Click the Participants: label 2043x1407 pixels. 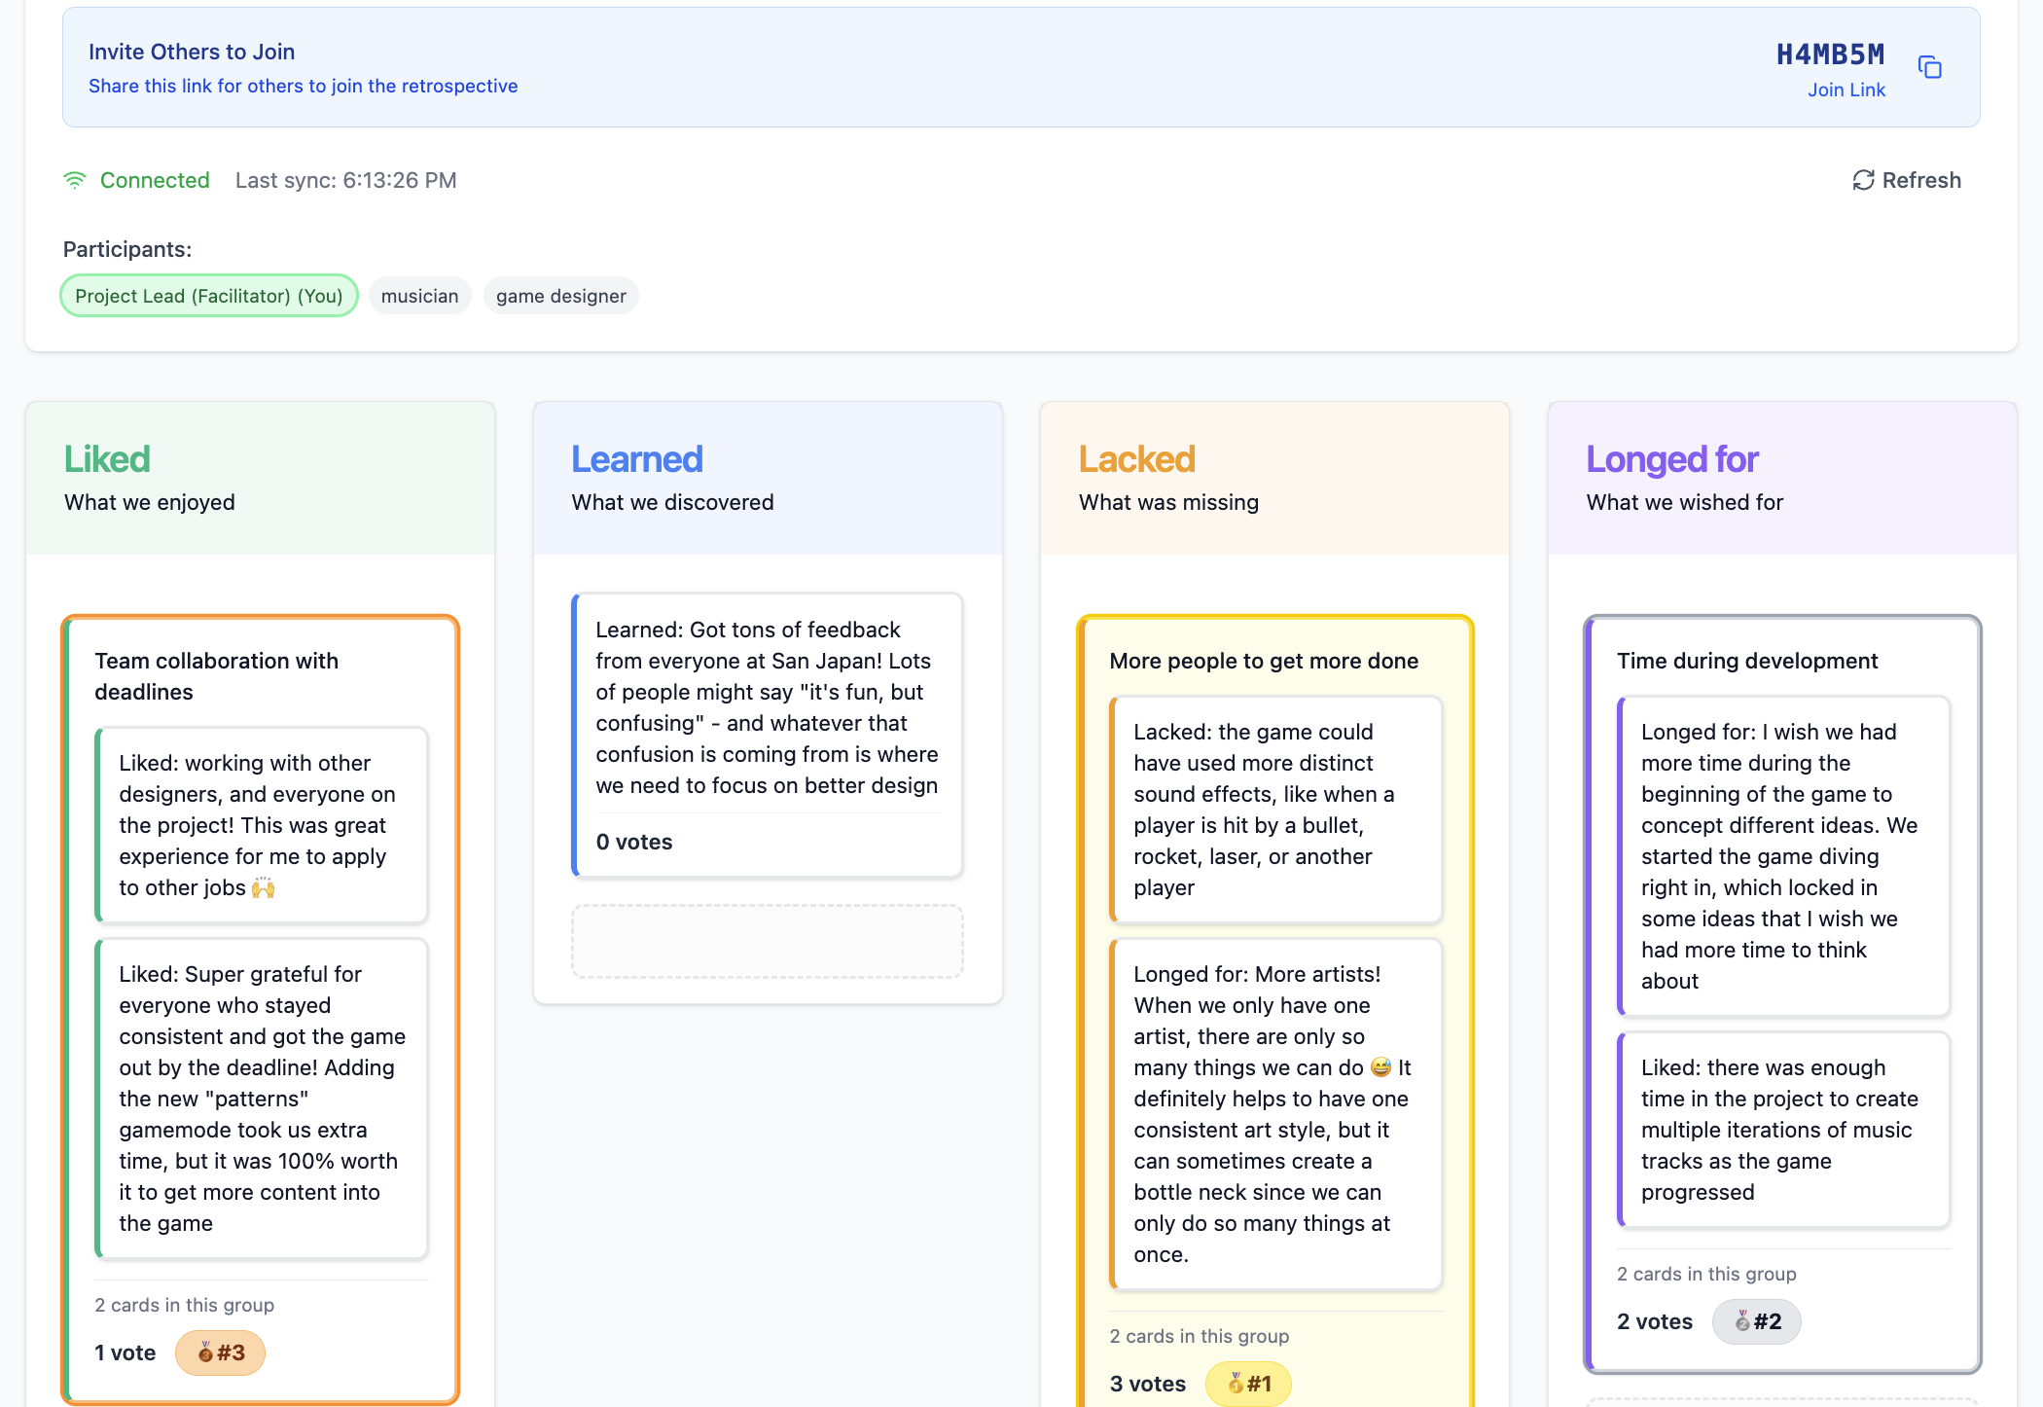point(127,249)
